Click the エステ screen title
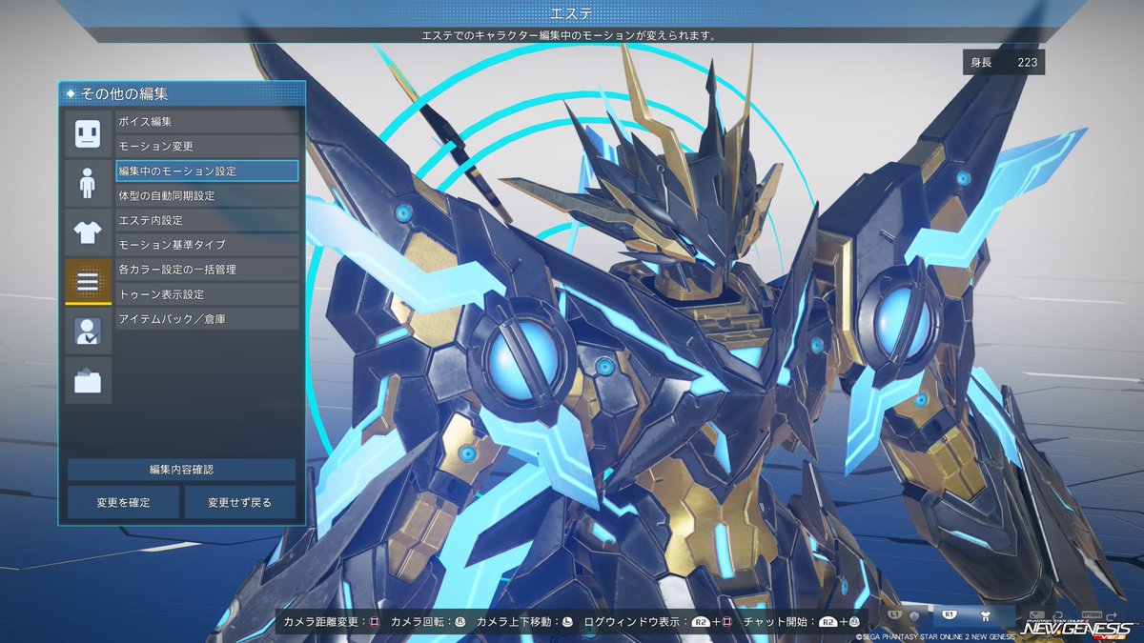 [x=571, y=13]
